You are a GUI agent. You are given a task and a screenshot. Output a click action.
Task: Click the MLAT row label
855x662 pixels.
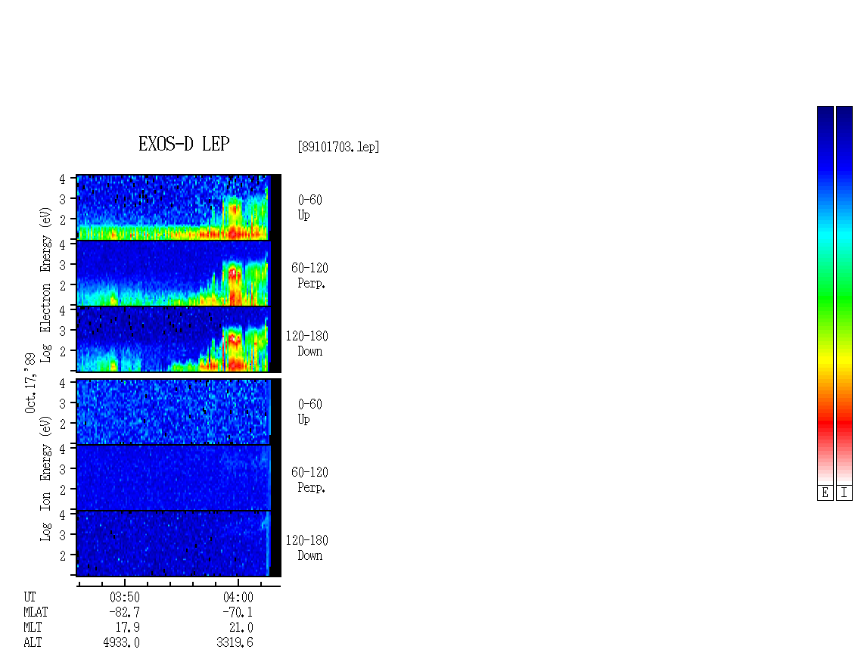pos(36,612)
